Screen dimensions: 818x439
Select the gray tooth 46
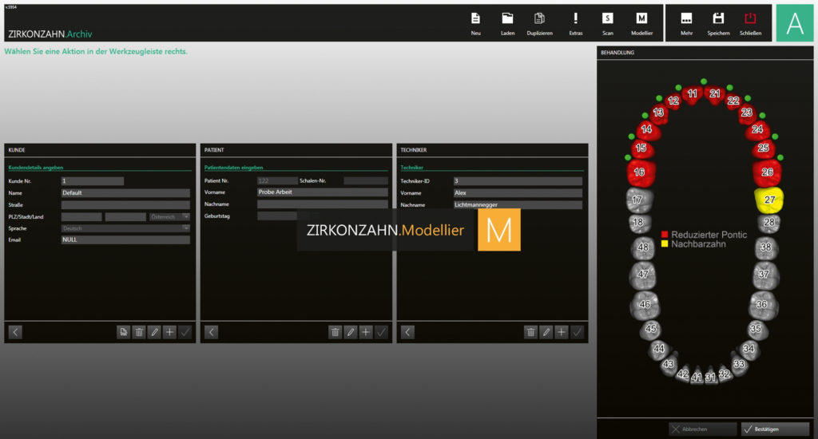[x=645, y=304]
